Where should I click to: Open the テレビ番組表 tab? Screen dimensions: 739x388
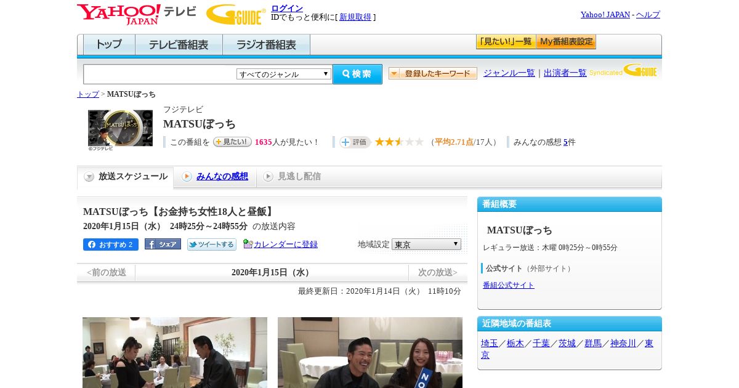[x=179, y=45]
